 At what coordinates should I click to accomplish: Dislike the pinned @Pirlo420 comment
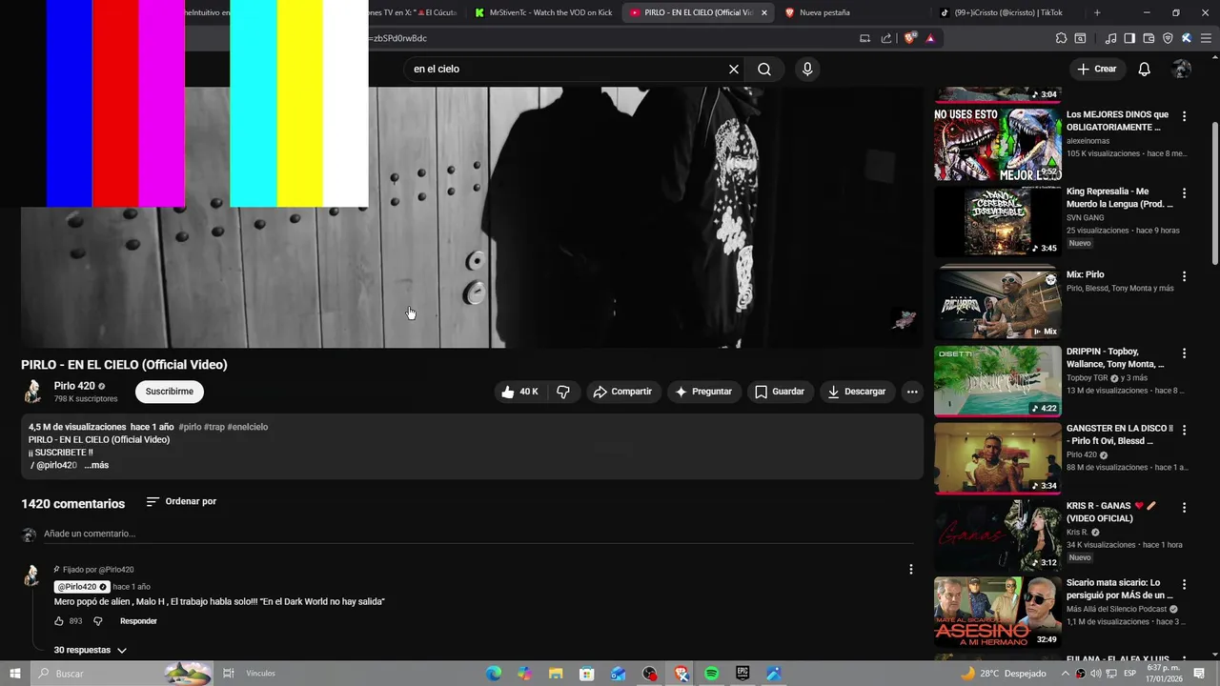(97, 621)
